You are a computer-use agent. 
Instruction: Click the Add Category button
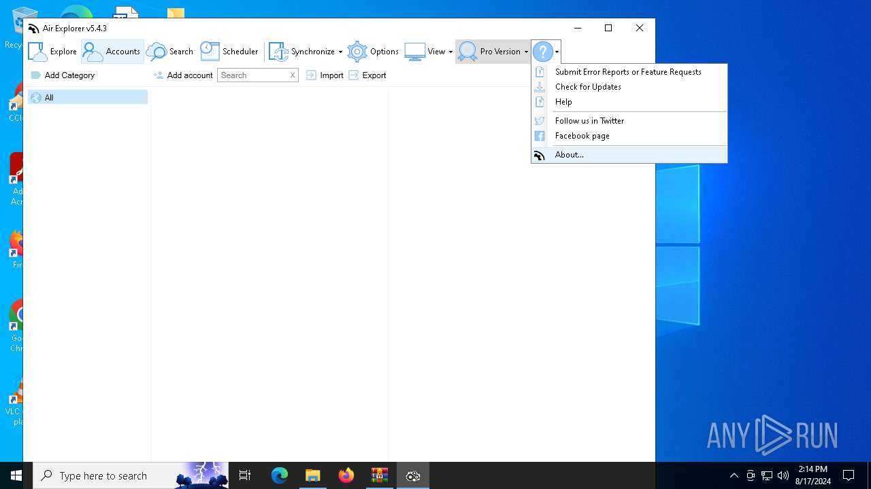[63, 75]
